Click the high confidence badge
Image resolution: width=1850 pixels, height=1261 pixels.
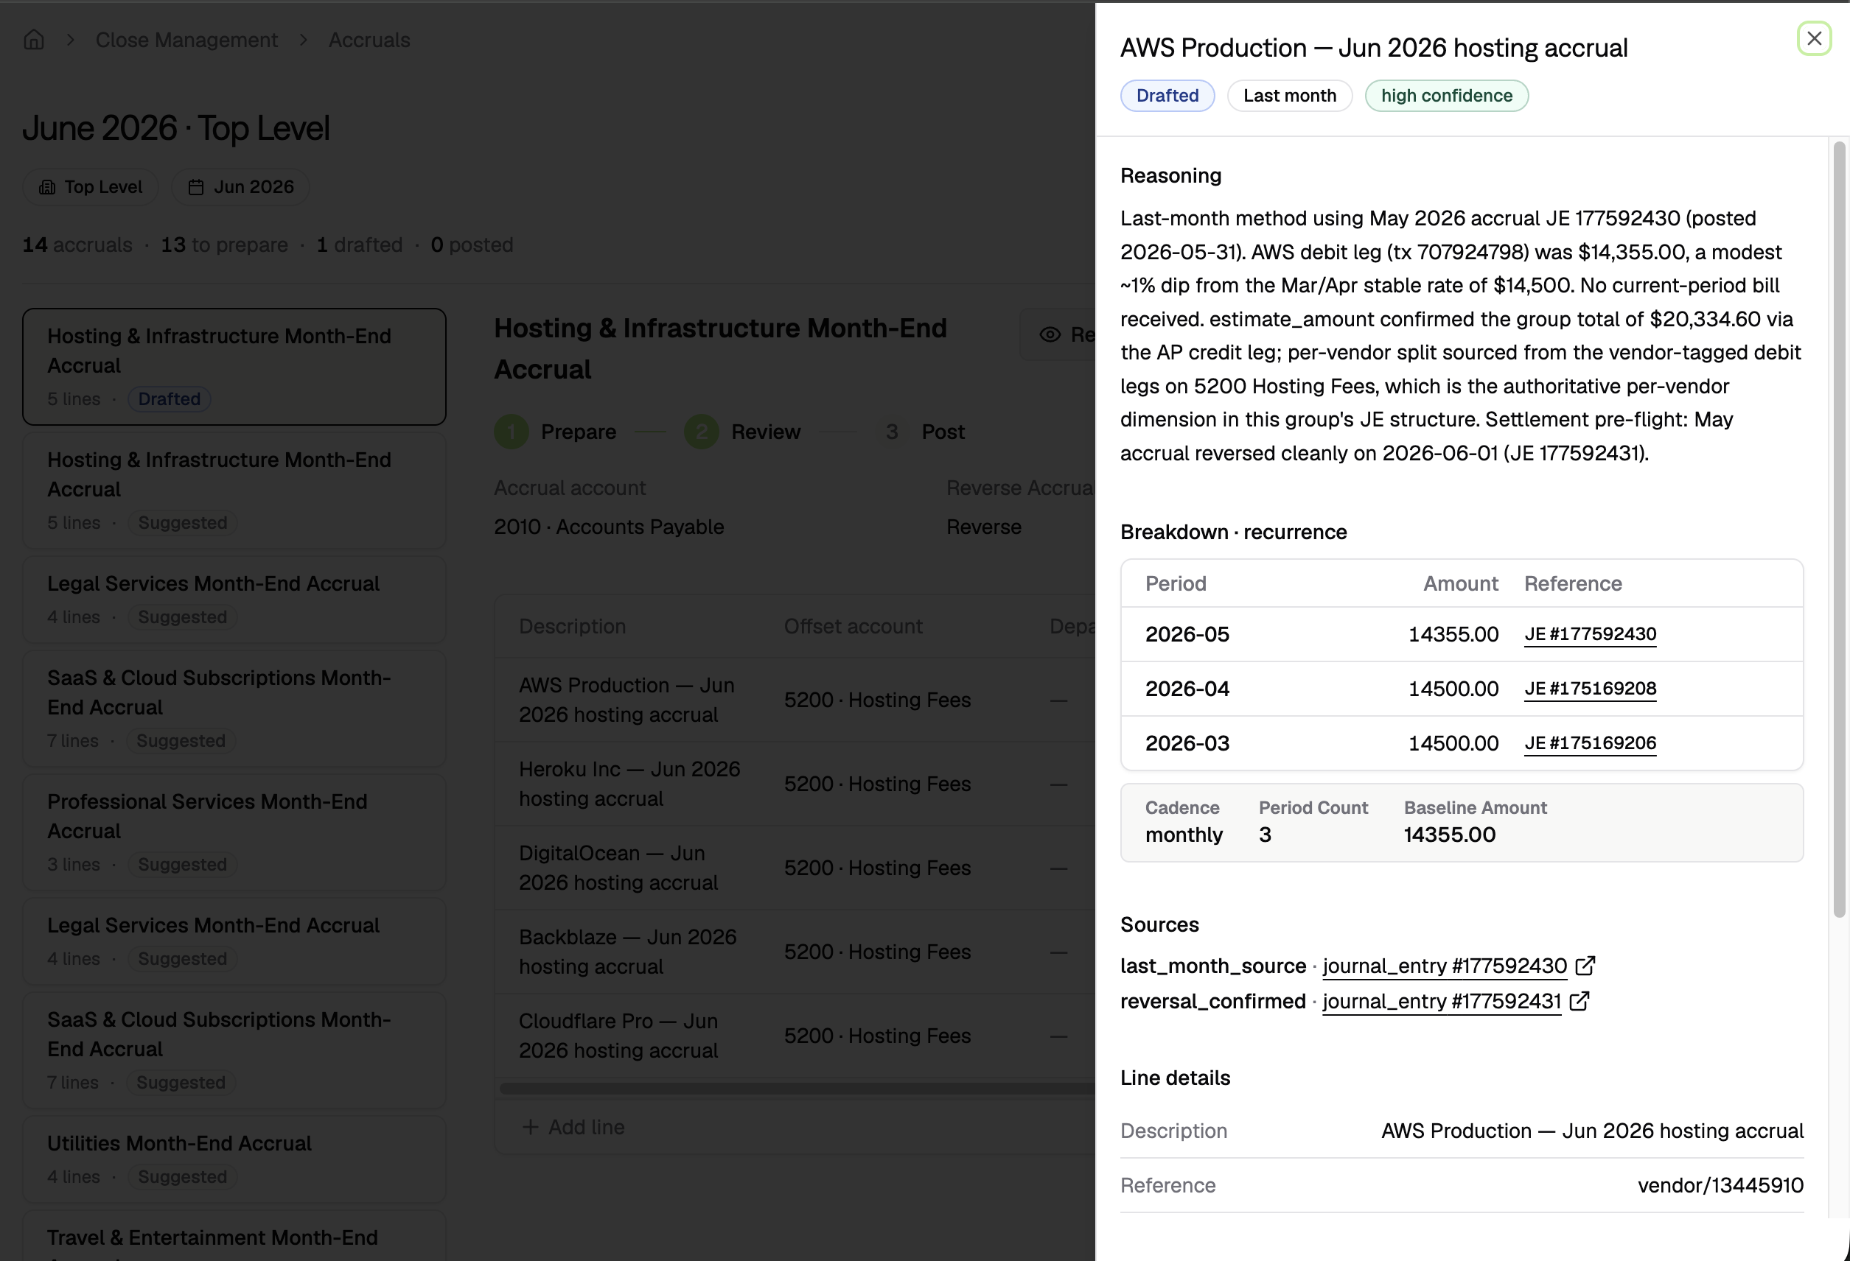(x=1446, y=96)
